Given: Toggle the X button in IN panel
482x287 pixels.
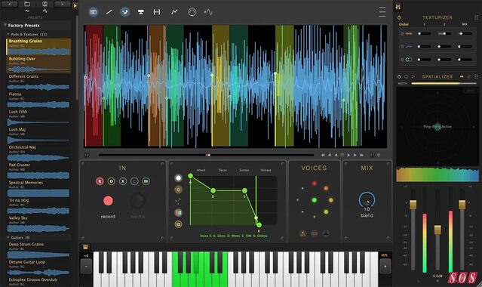Looking at the screenshot, I should 123,181.
